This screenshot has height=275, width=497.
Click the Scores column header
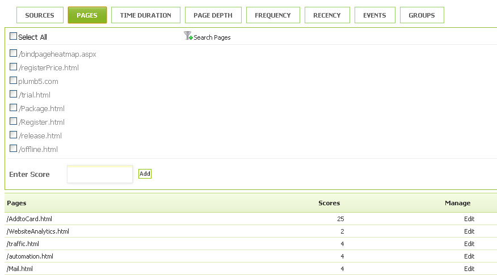(329, 203)
